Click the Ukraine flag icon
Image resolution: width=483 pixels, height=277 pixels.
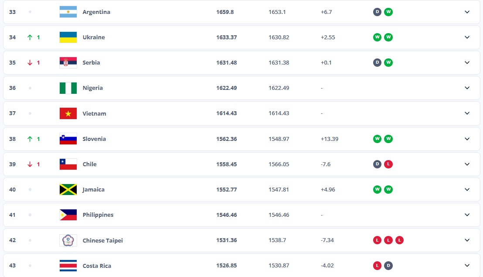coord(68,37)
